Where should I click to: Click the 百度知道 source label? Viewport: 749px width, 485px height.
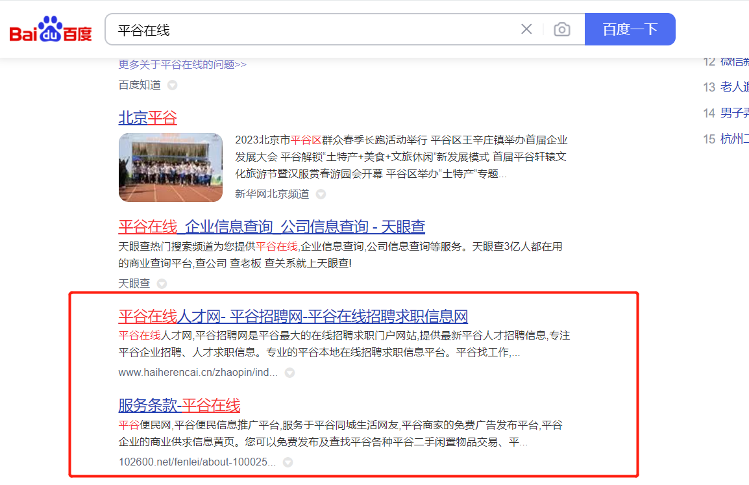click(x=140, y=85)
